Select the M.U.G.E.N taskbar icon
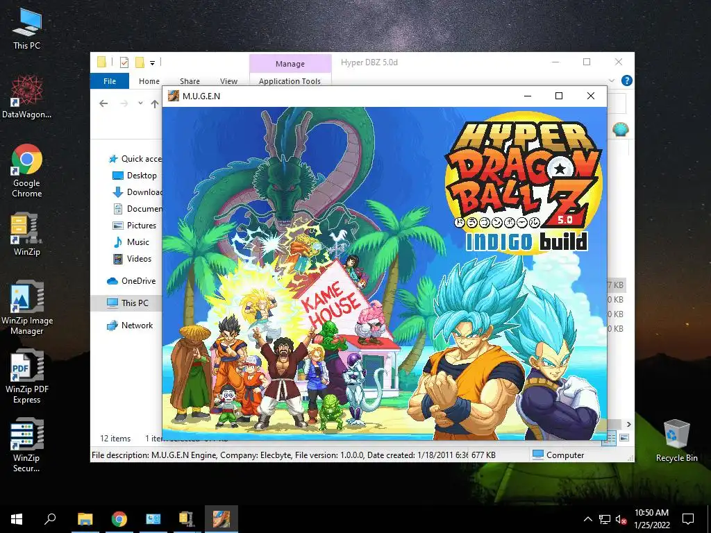Image resolution: width=711 pixels, height=533 pixels. click(x=221, y=519)
